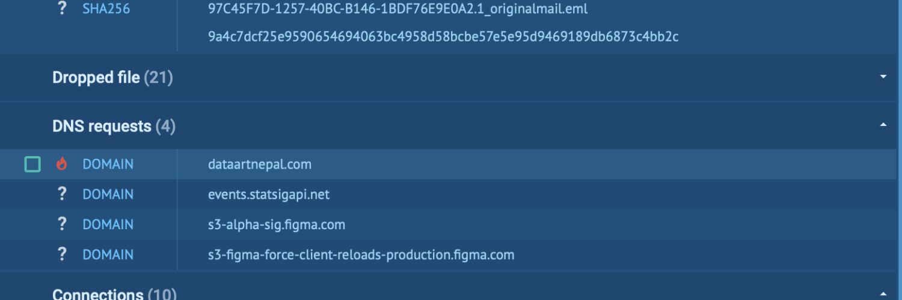Click DOMAIN label for dataartnepal.com
Viewport: 902px width, 300px height.
click(108, 164)
